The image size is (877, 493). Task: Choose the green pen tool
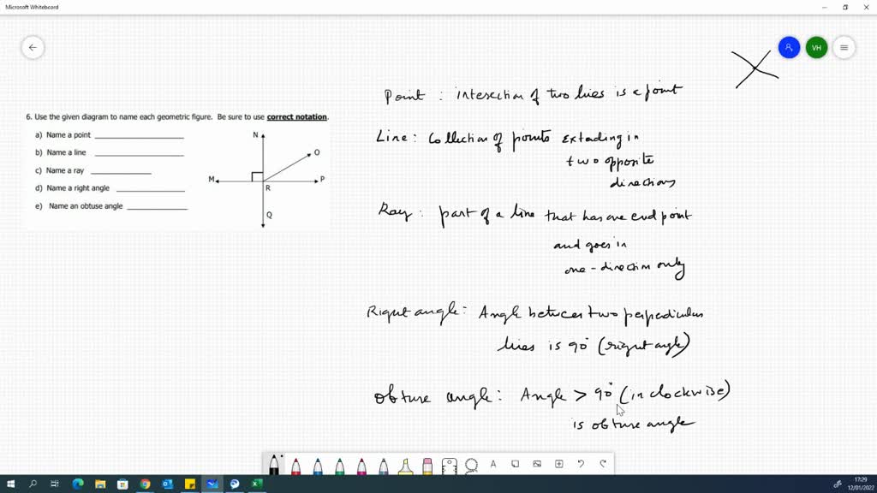[x=338, y=465]
